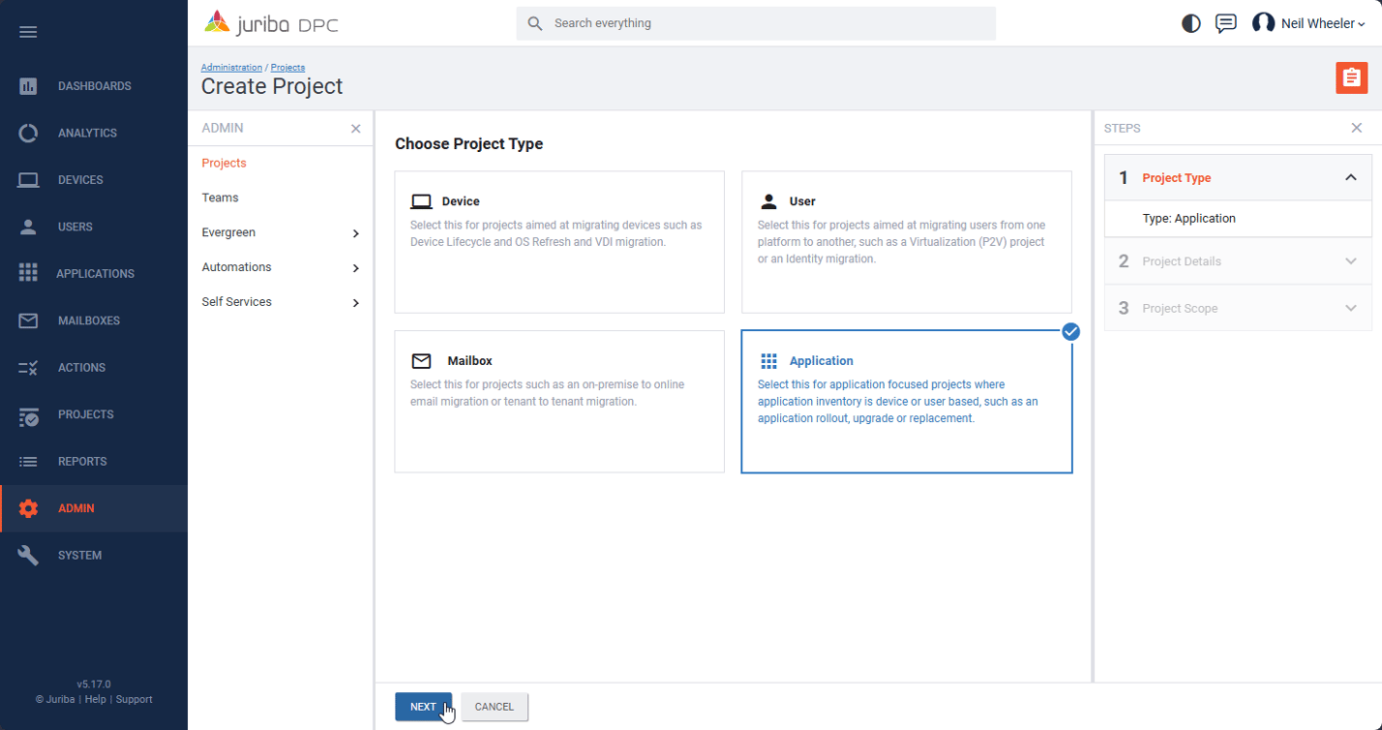1382x730 pixels.
Task: Open the Projects breadcrumb link
Action: click(x=287, y=67)
